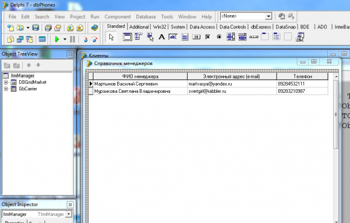
Task: Click the Телефон column header
Action: pyautogui.click(x=302, y=77)
